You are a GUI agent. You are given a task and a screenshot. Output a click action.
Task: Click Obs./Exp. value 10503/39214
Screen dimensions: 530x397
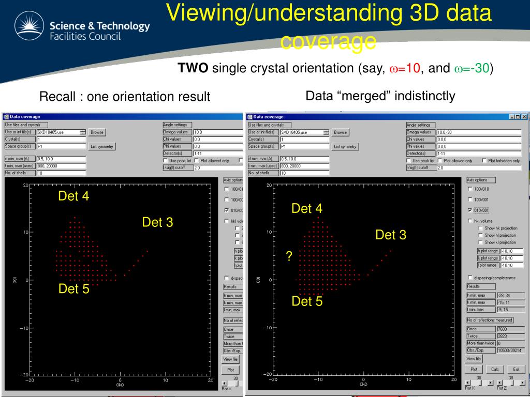[x=510, y=350]
